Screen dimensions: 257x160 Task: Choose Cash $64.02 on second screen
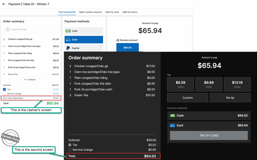209,115
